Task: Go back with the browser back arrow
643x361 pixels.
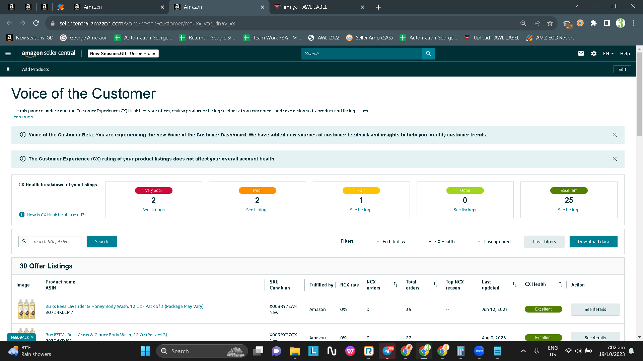Action: coord(9,23)
